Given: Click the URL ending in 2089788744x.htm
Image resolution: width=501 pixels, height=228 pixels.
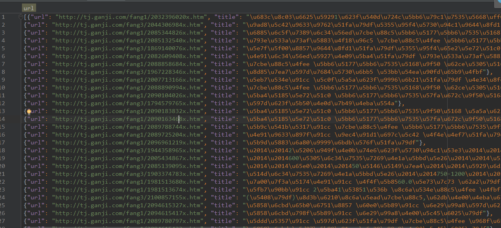Looking at the screenshot, I should [x=128, y=127].
